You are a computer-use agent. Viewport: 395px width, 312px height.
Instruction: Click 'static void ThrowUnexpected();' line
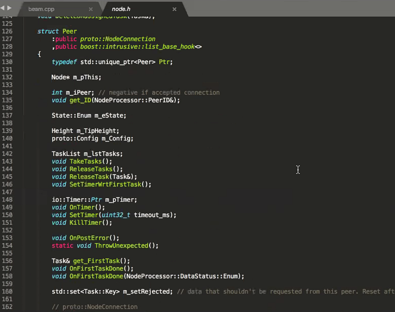(105, 245)
